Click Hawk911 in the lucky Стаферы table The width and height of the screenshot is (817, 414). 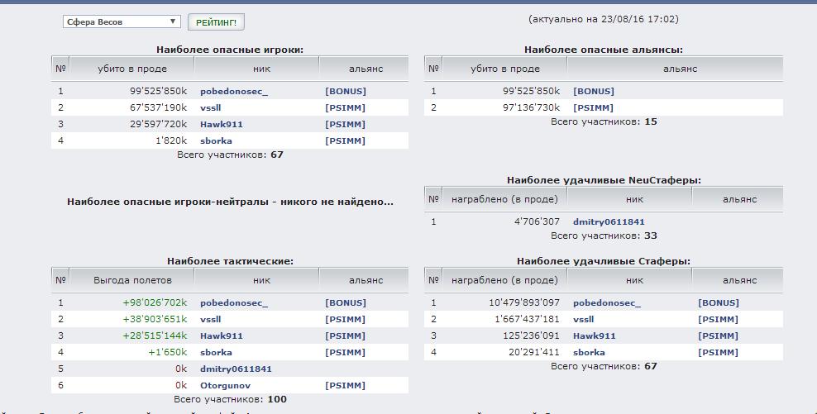[x=594, y=336]
